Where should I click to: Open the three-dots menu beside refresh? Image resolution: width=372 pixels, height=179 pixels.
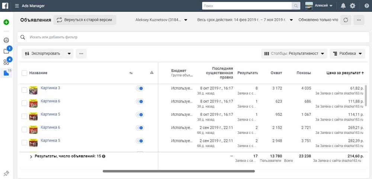point(359,20)
